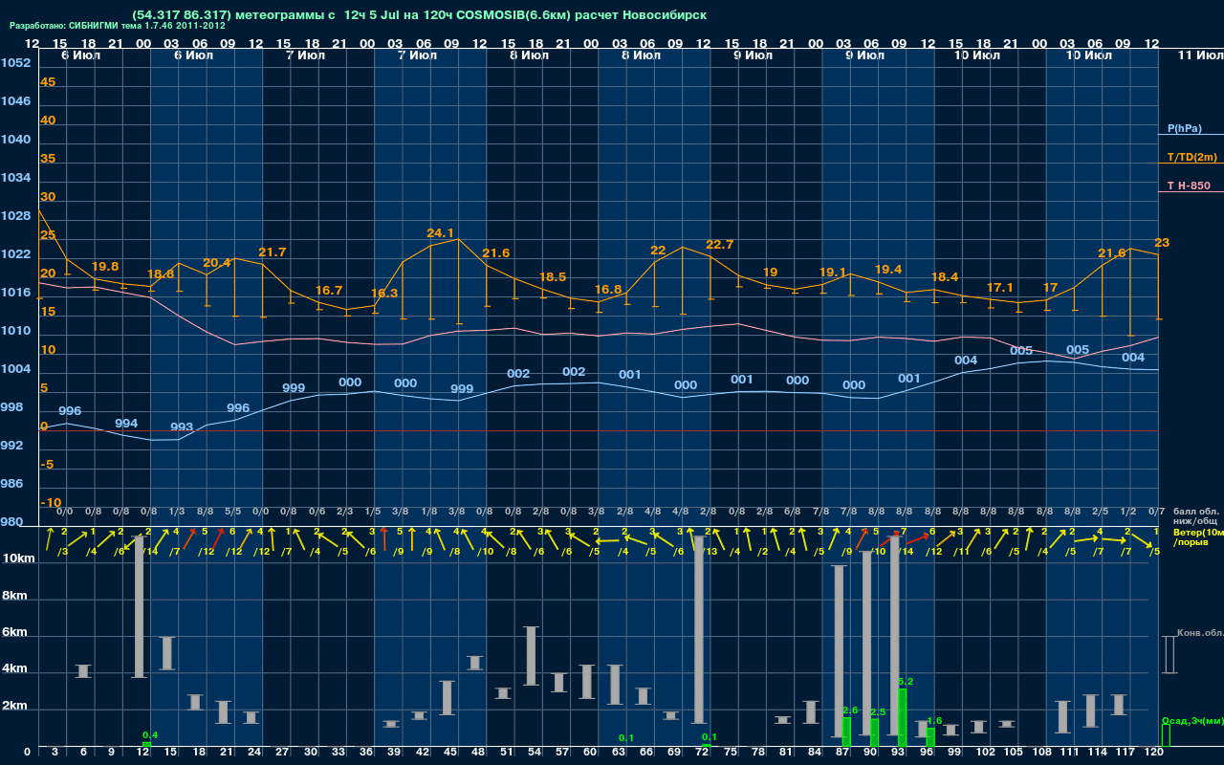Viewport: 1224px width, 765px height.
Task: Click the 16.3 temperature value
Action: 384,294
